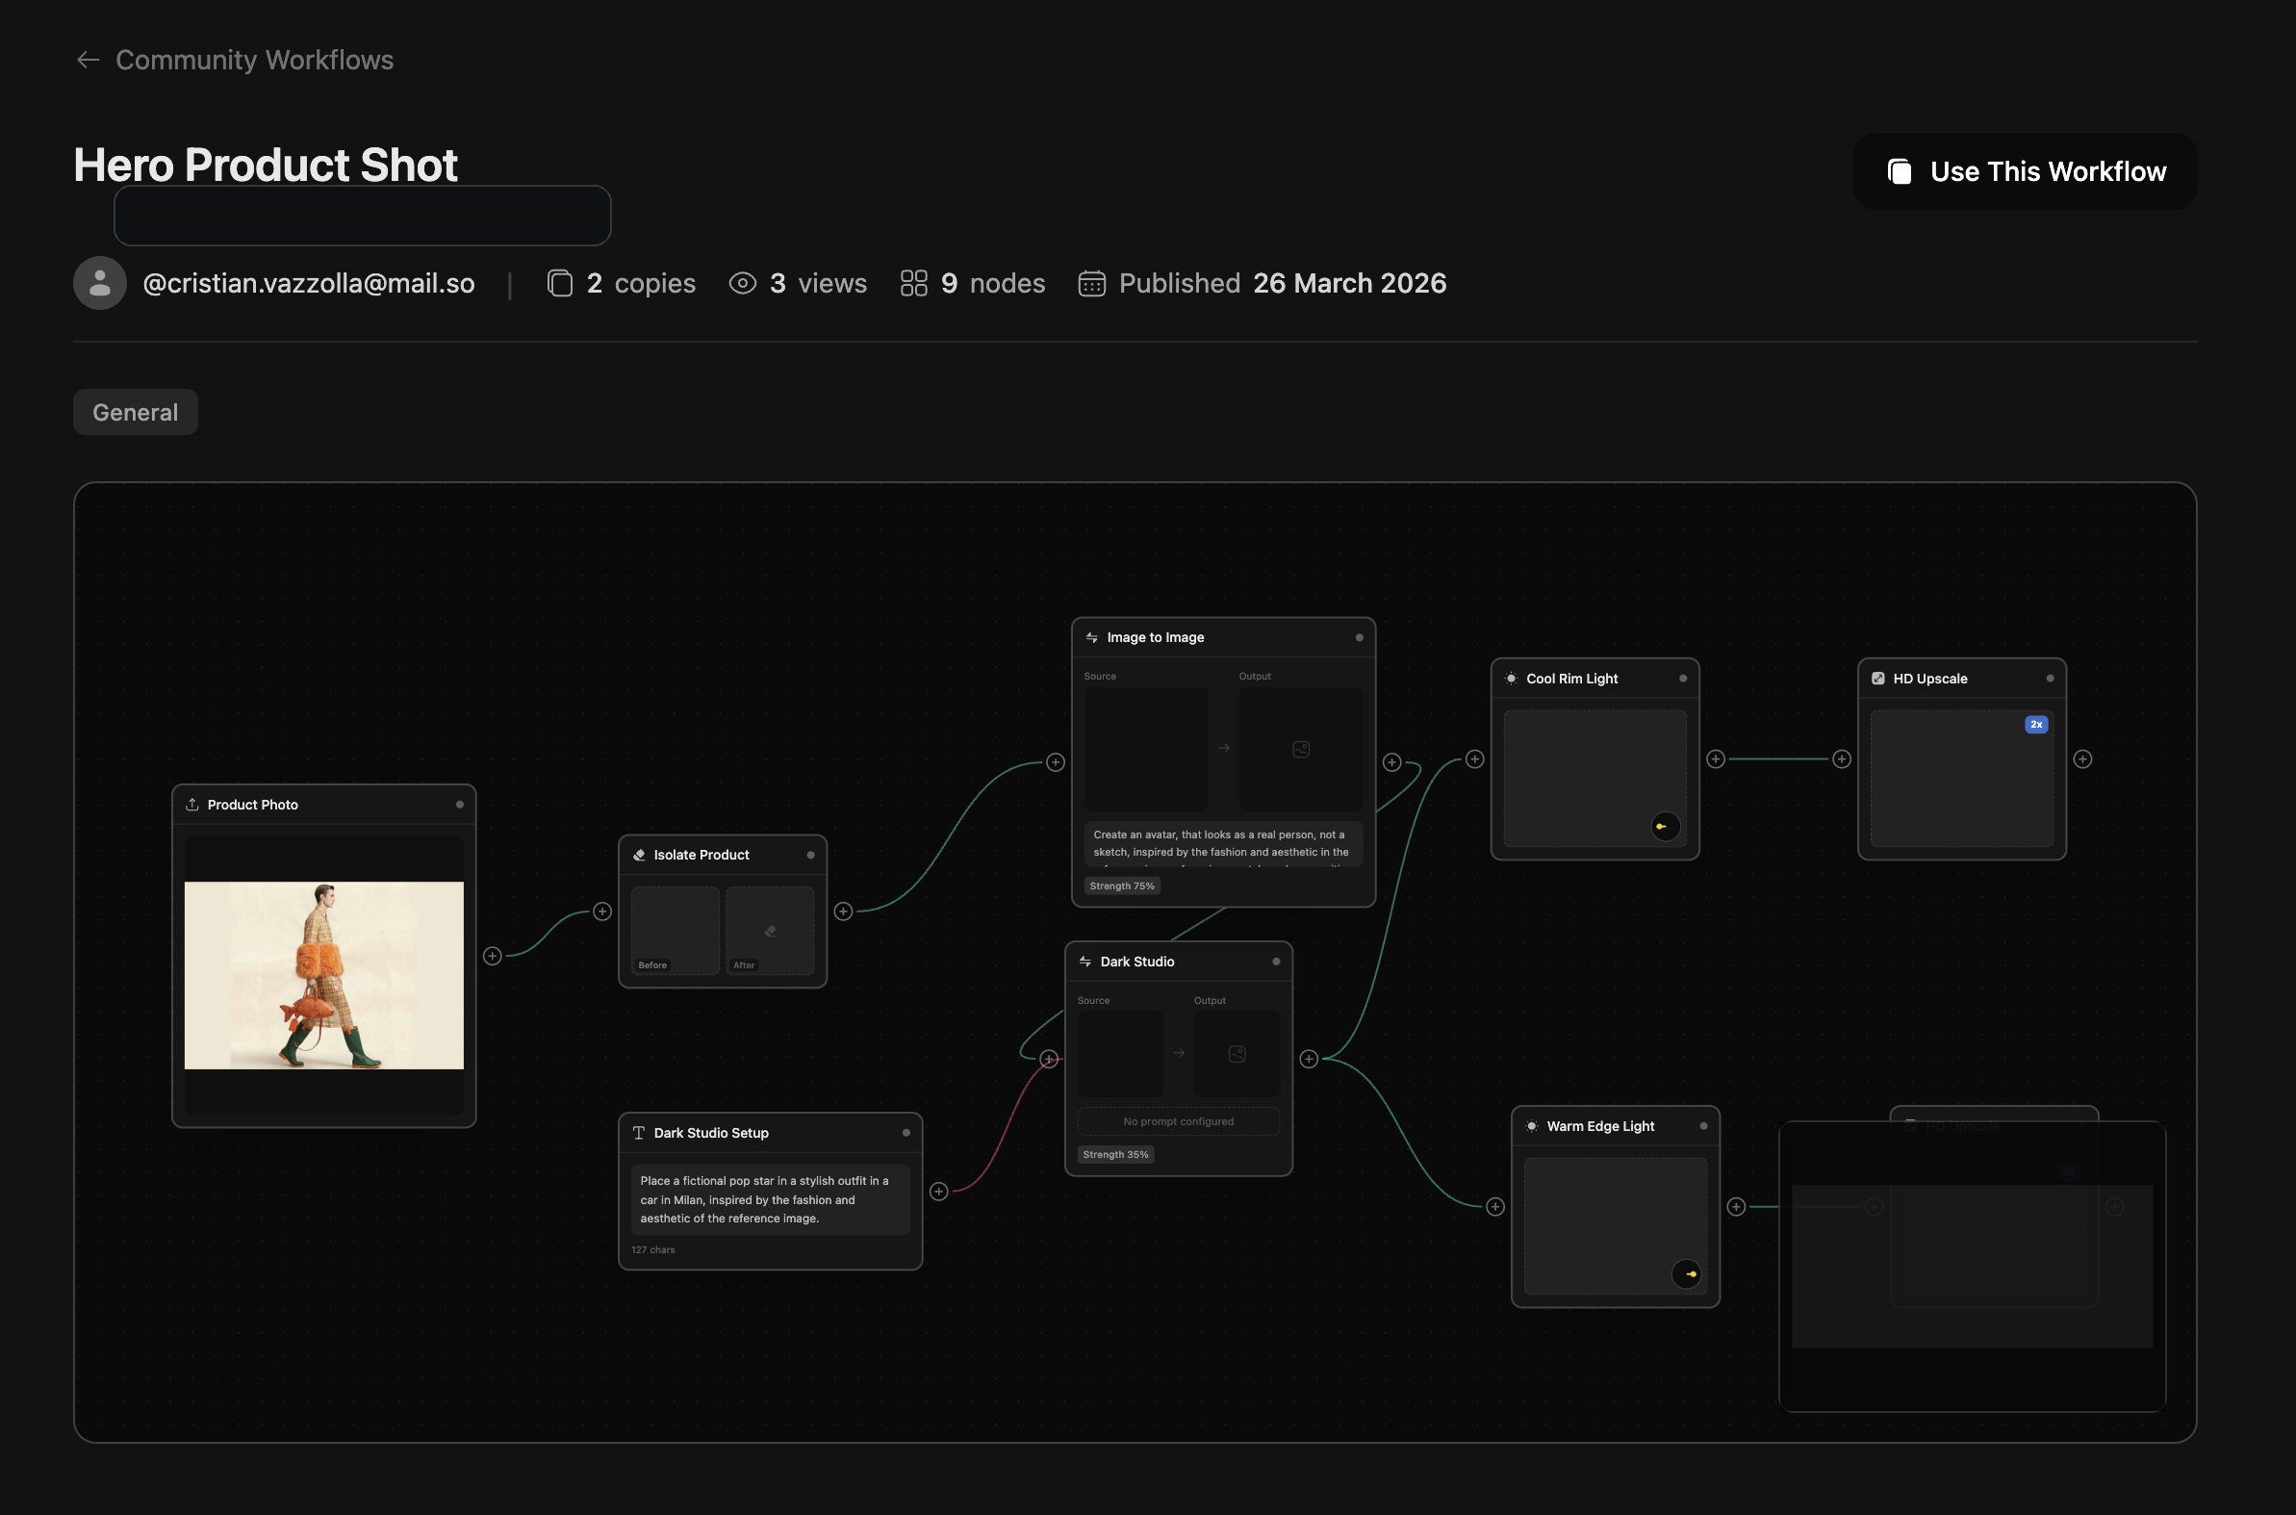This screenshot has width=2296, height=1515.
Task: Click the text icon on Dark Studio Setup node
Action: click(x=639, y=1132)
